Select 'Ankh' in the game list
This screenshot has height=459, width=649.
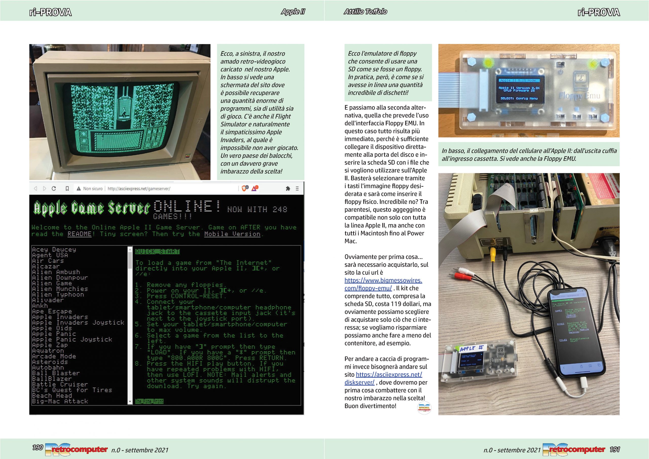click(40, 306)
